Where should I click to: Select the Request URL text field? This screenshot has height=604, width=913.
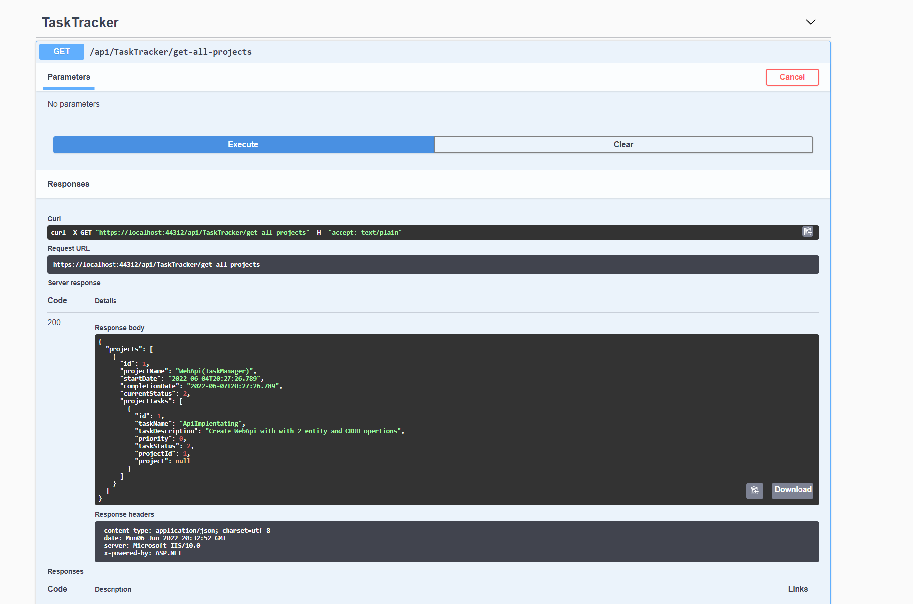[x=433, y=264]
